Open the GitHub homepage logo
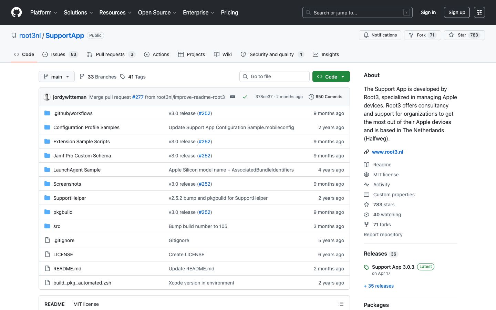496x310 pixels. tap(17, 12)
